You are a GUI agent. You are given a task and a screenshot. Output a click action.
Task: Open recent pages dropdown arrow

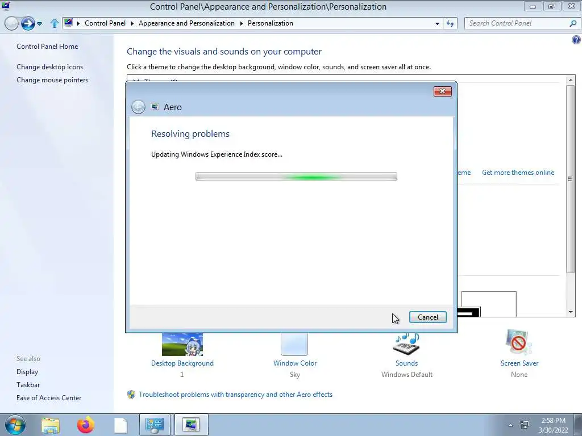coord(40,24)
